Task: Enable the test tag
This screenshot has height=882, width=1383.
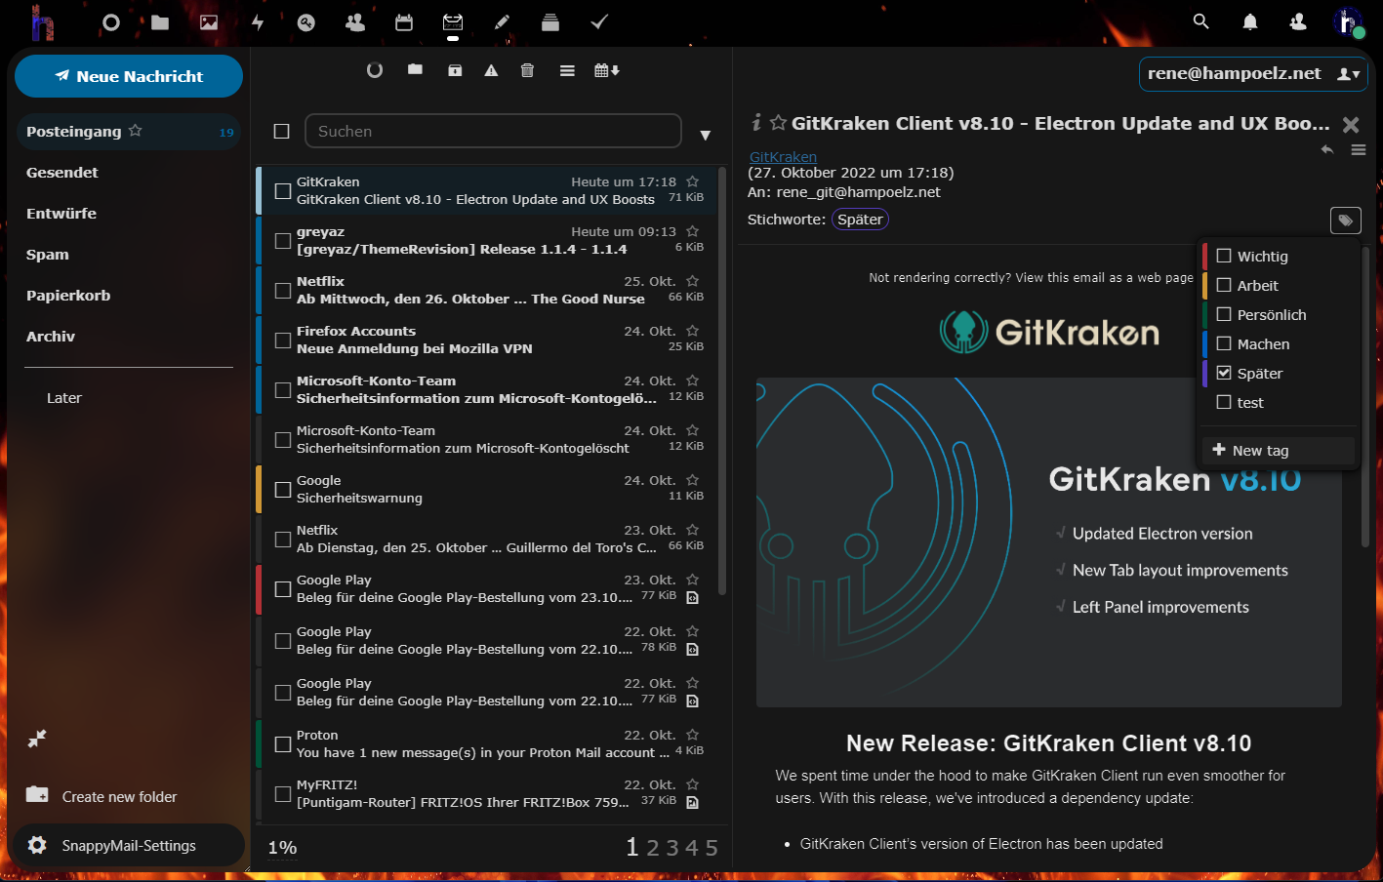Action: [1224, 402]
